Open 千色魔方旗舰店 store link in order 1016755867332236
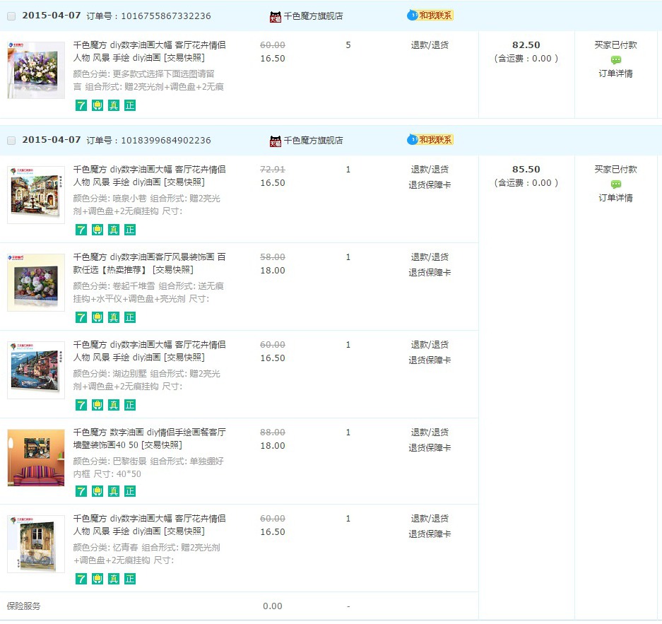Viewport: 662px width, 624px height. pyautogui.click(x=313, y=16)
